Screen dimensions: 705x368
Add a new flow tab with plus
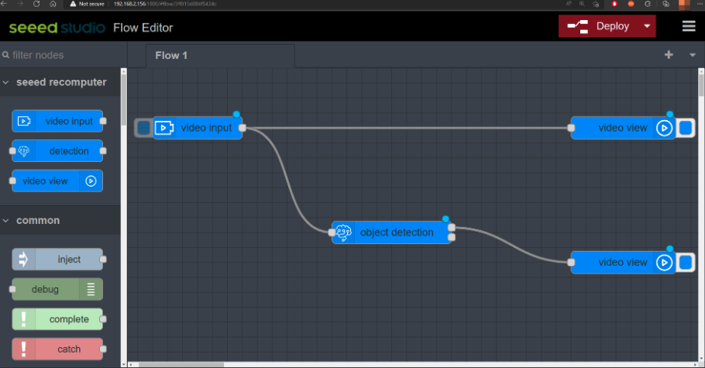669,55
